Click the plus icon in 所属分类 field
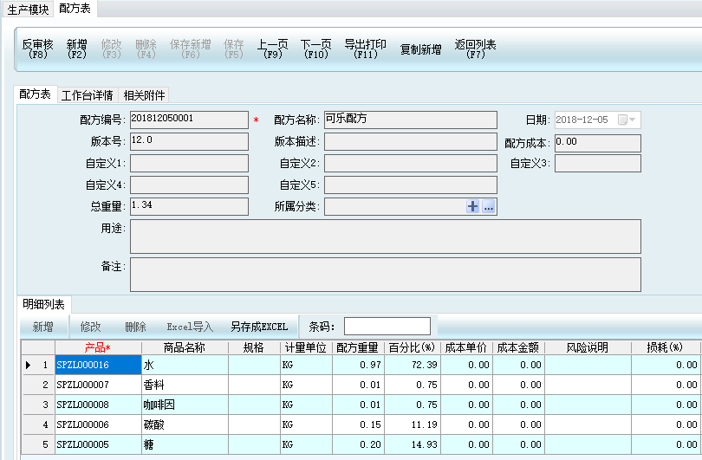Viewport: 702px width, 460px height. click(473, 207)
